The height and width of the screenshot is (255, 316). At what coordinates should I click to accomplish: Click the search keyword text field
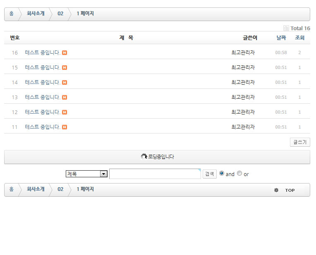(x=155, y=174)
